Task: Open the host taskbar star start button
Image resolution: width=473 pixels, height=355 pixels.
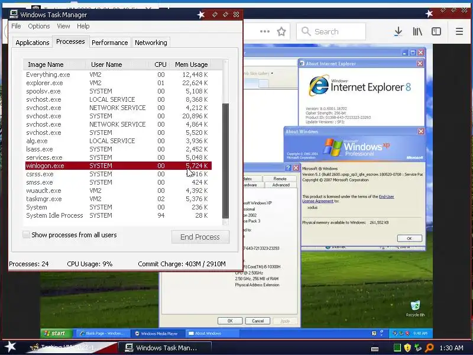Action: point(10,347)
